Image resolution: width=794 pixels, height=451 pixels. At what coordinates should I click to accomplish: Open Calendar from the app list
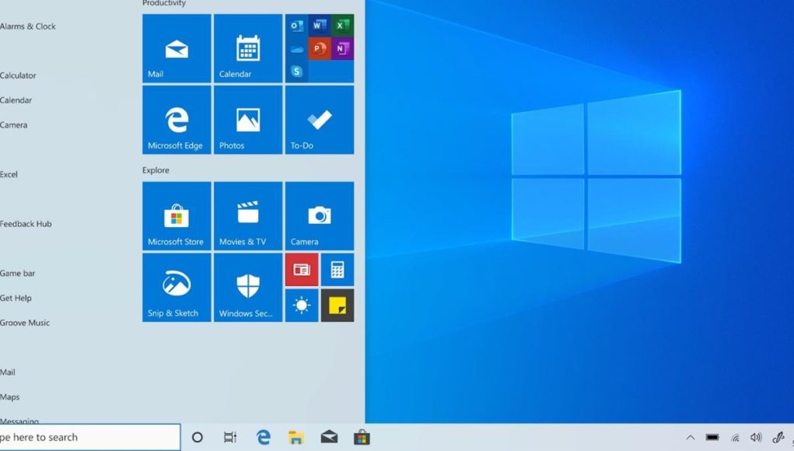[16, 100]
